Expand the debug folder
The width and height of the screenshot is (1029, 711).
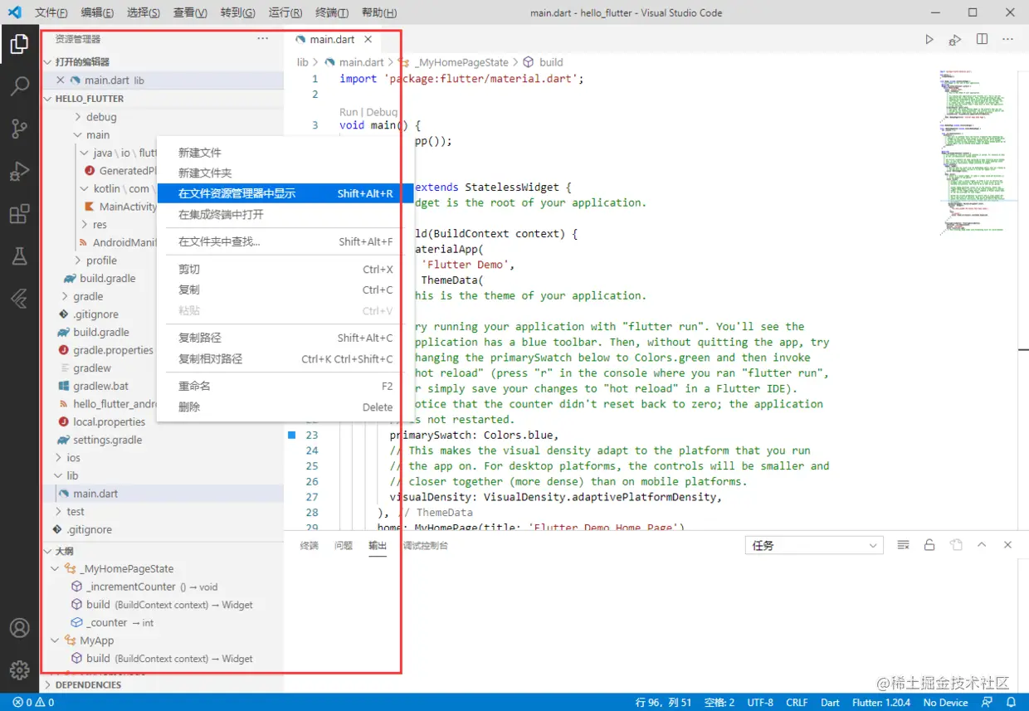(x=78, y=117)
